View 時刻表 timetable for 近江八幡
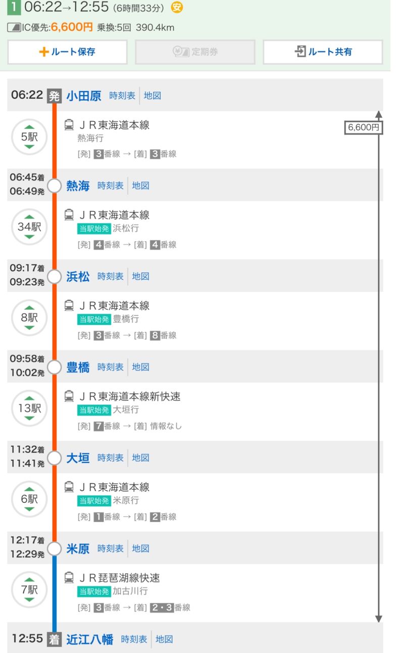404x653 pixels. tap(134, 639)
